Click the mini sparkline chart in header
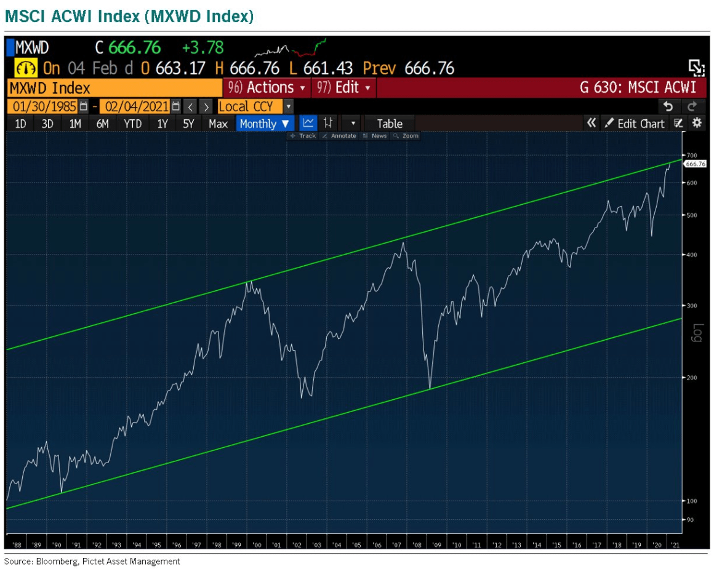 [290, 48]
